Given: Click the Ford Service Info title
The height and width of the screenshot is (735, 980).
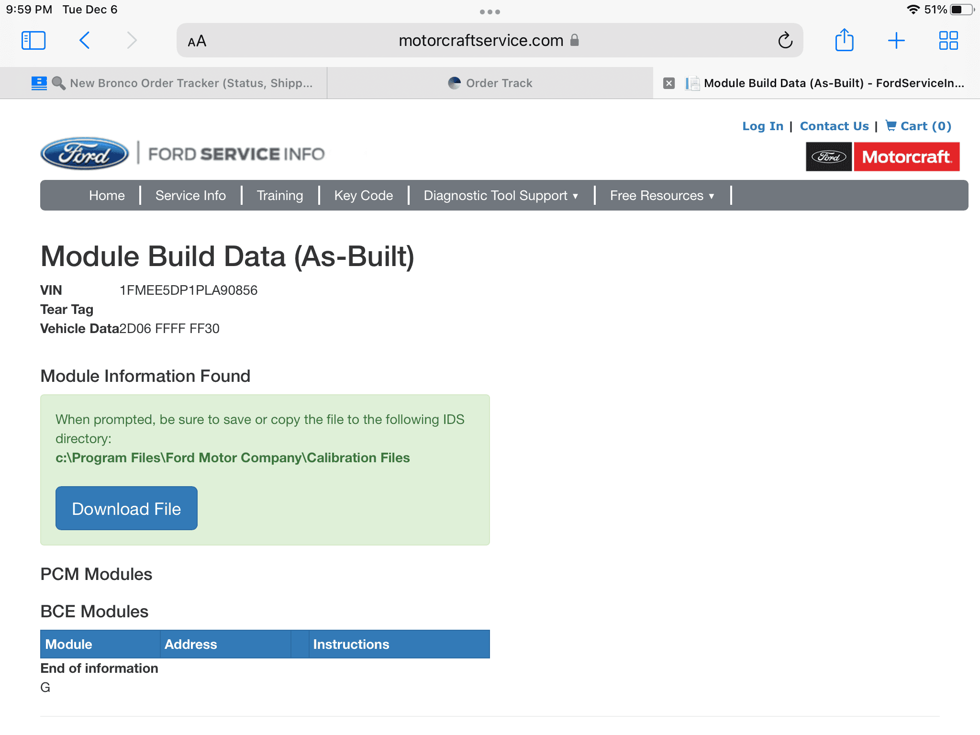Looking at the screenshot, I should click(236, 154).
